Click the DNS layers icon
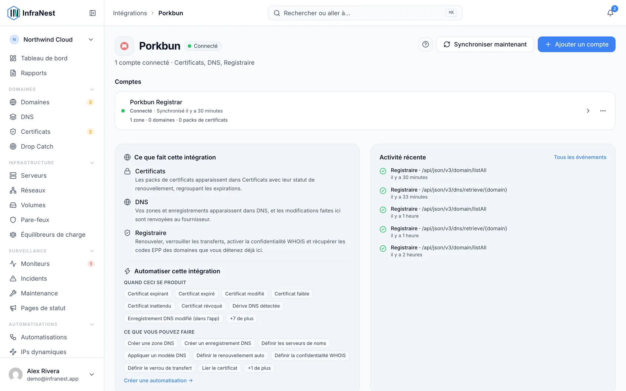The image size is (626, 391). coord(13,117)
